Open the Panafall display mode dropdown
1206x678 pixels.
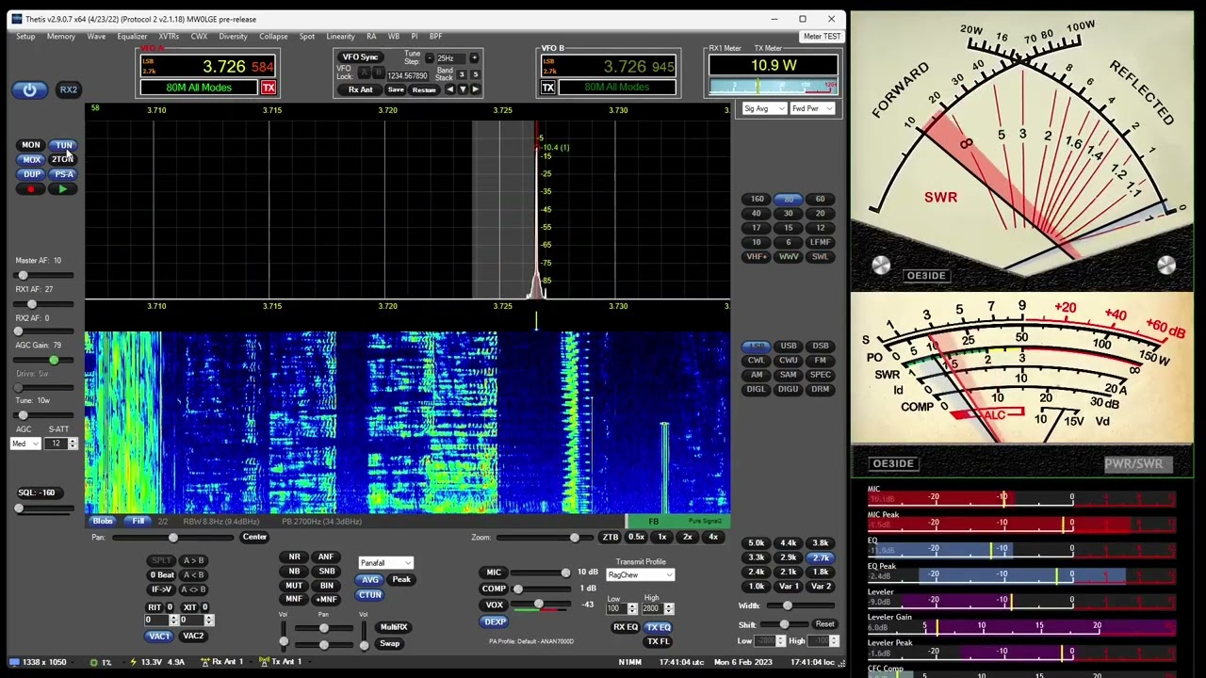(385, 563)
